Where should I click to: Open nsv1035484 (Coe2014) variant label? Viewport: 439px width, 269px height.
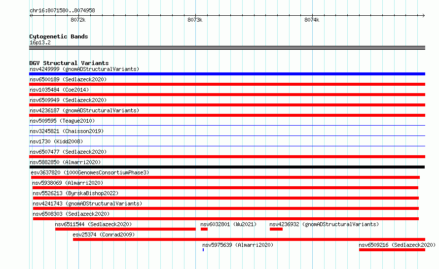59,90
